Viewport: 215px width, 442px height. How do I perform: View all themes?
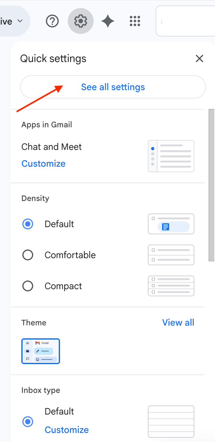pyautogui.click(x=178, y=322)
